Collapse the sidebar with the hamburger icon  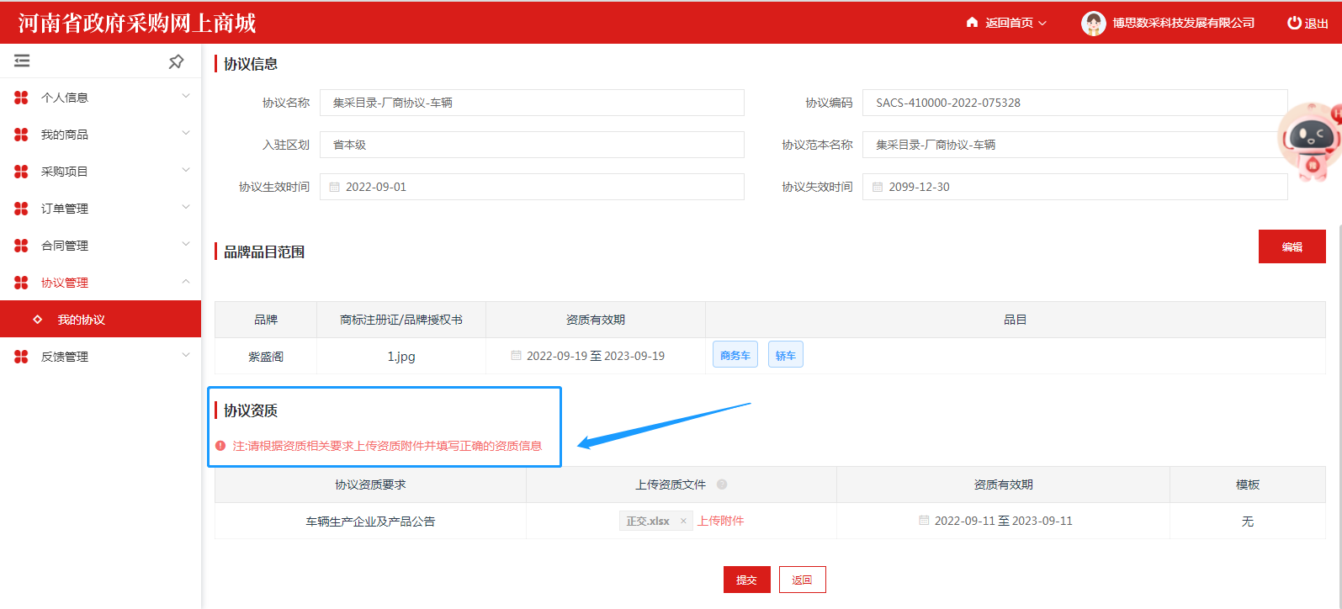click(x=22, y=61)
